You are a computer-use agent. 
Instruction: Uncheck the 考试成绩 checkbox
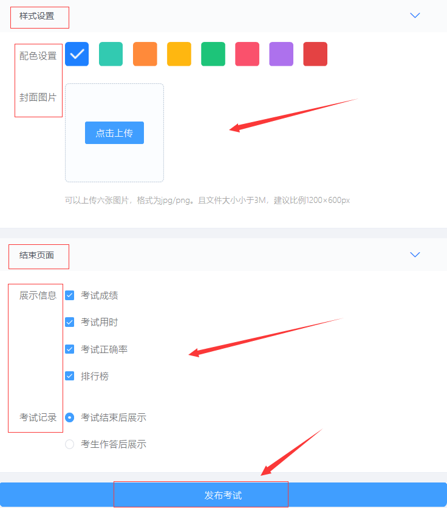[x=70, y=295]
